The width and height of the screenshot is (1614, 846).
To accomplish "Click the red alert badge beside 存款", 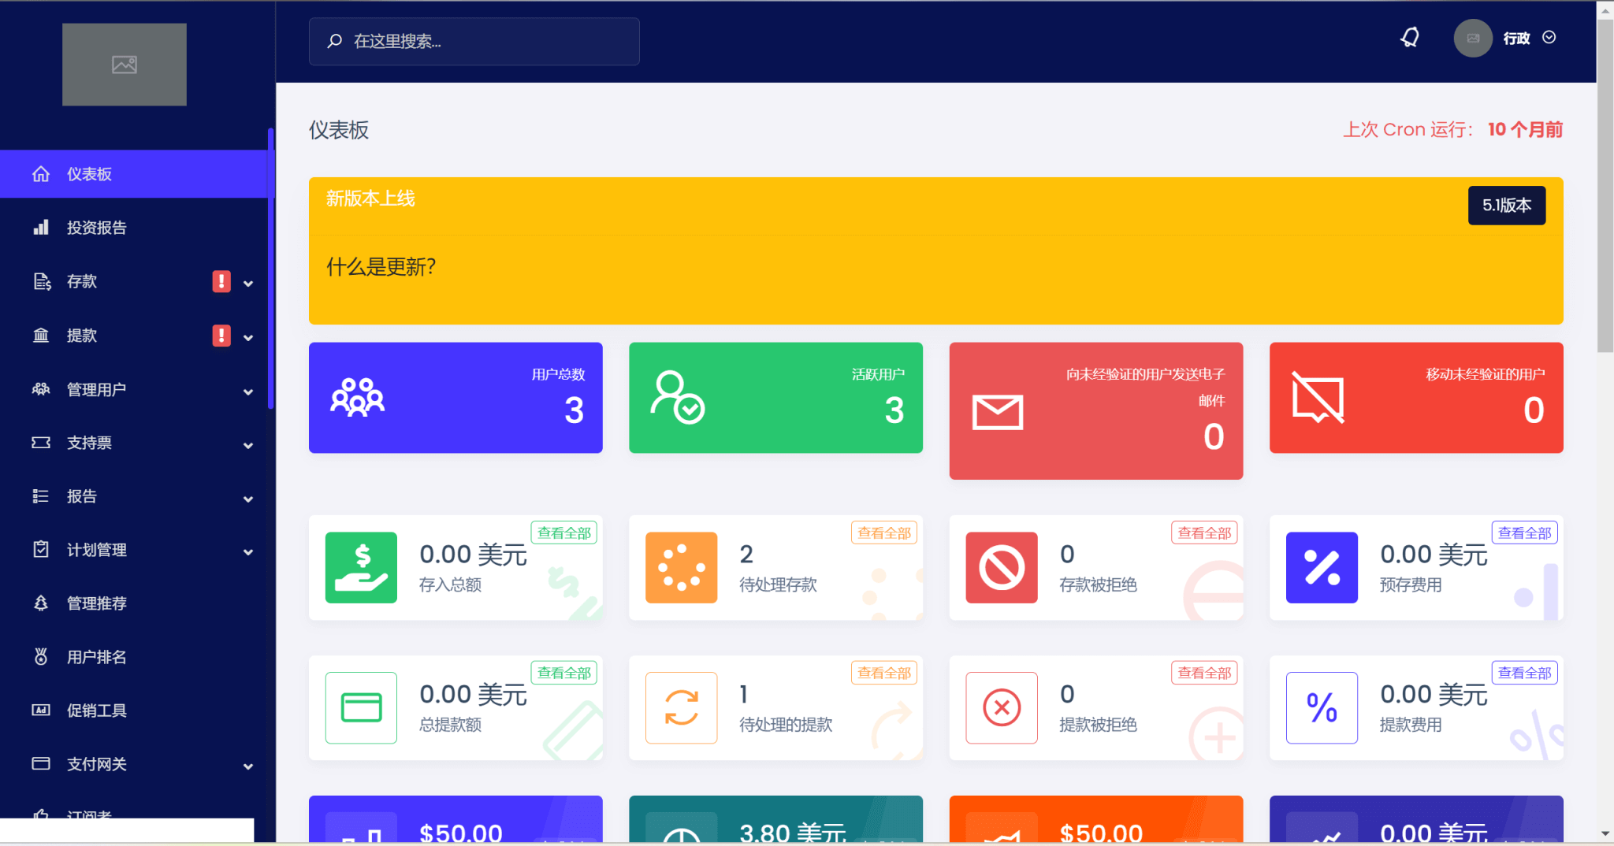I will click(x=221, y=282).
